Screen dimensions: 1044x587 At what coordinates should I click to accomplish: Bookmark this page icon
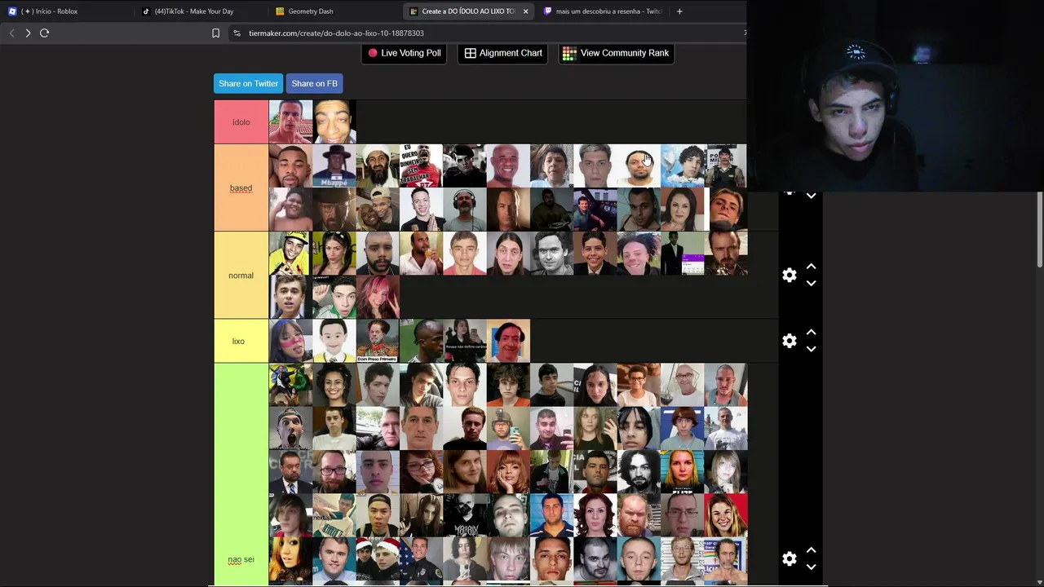point(215,33)
